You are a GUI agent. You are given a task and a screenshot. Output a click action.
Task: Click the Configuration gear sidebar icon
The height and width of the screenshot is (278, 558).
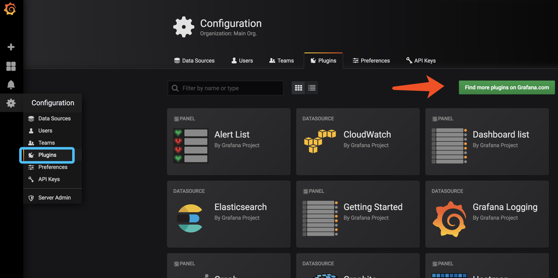(11, 103)
